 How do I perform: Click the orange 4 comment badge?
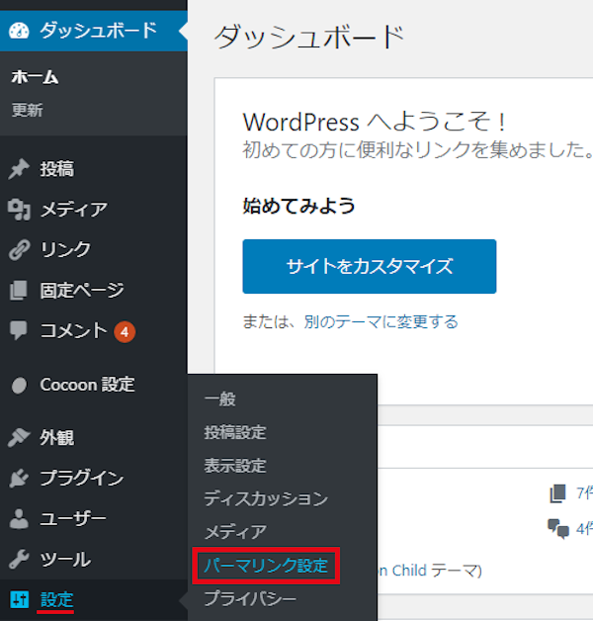click(x=125, y=332)
